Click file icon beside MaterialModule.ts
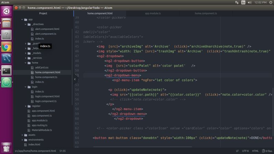 pyautogui.click(x=29, y=130)
